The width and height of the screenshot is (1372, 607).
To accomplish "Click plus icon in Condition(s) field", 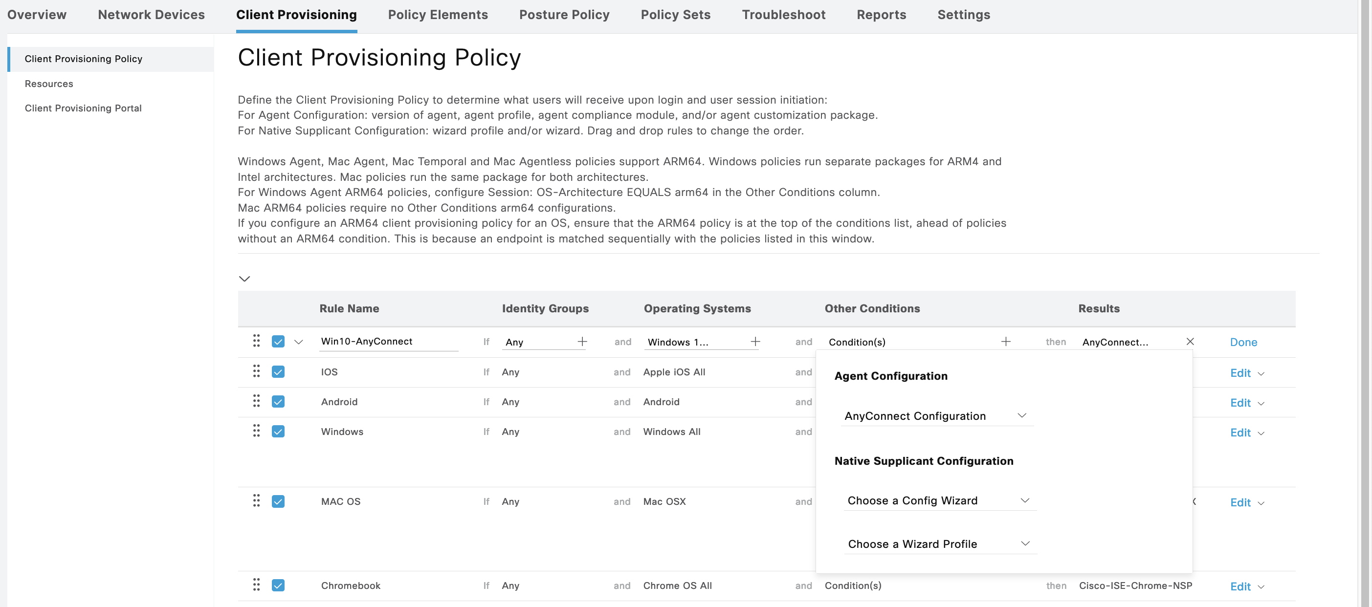I will (x=1005, y=341).
